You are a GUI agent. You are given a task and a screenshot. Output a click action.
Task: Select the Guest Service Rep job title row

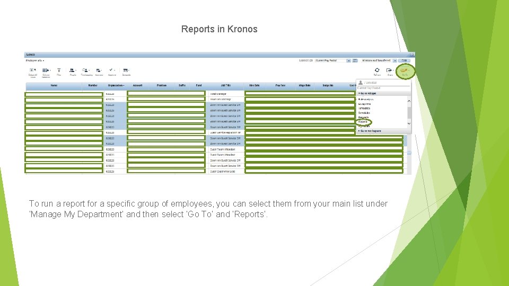[226, 132]
